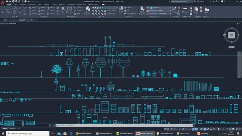Expand the Draw panel

(14, 17)
